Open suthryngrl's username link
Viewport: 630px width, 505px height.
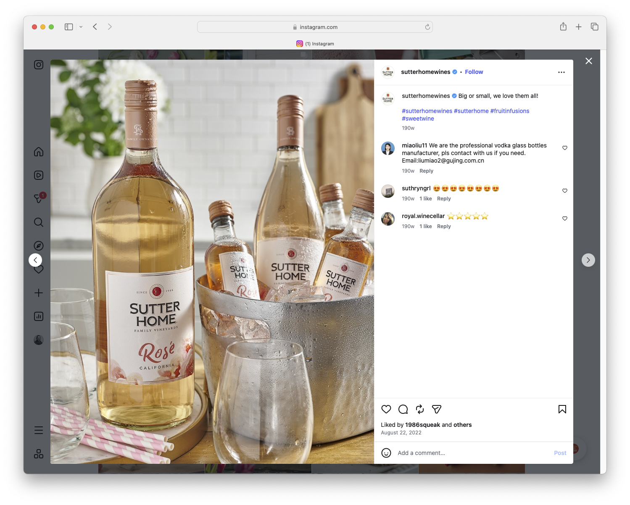(x=416, y=188)
